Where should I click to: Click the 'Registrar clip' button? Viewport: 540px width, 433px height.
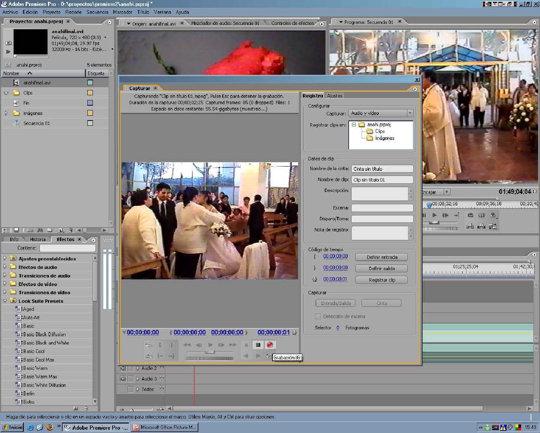[x=381, y=280]
